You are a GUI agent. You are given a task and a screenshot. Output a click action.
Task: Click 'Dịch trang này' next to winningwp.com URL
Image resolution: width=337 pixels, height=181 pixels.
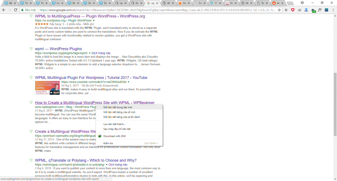118,165
